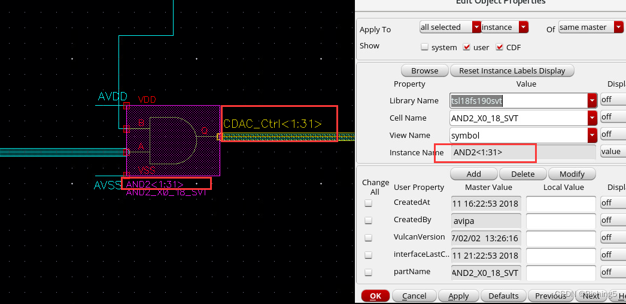Select the CDAC_Ctrl<1:31> net label
Viewport: 626px width, 304px height.
point(272,124)
